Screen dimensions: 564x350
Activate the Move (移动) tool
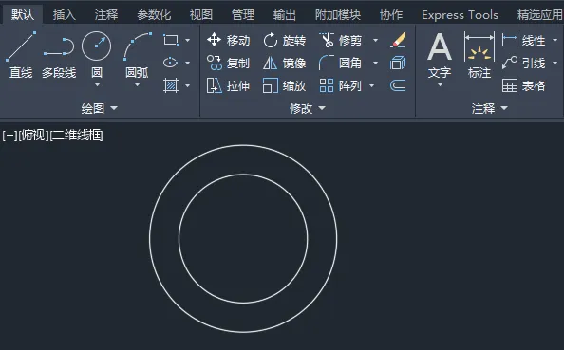229,40
